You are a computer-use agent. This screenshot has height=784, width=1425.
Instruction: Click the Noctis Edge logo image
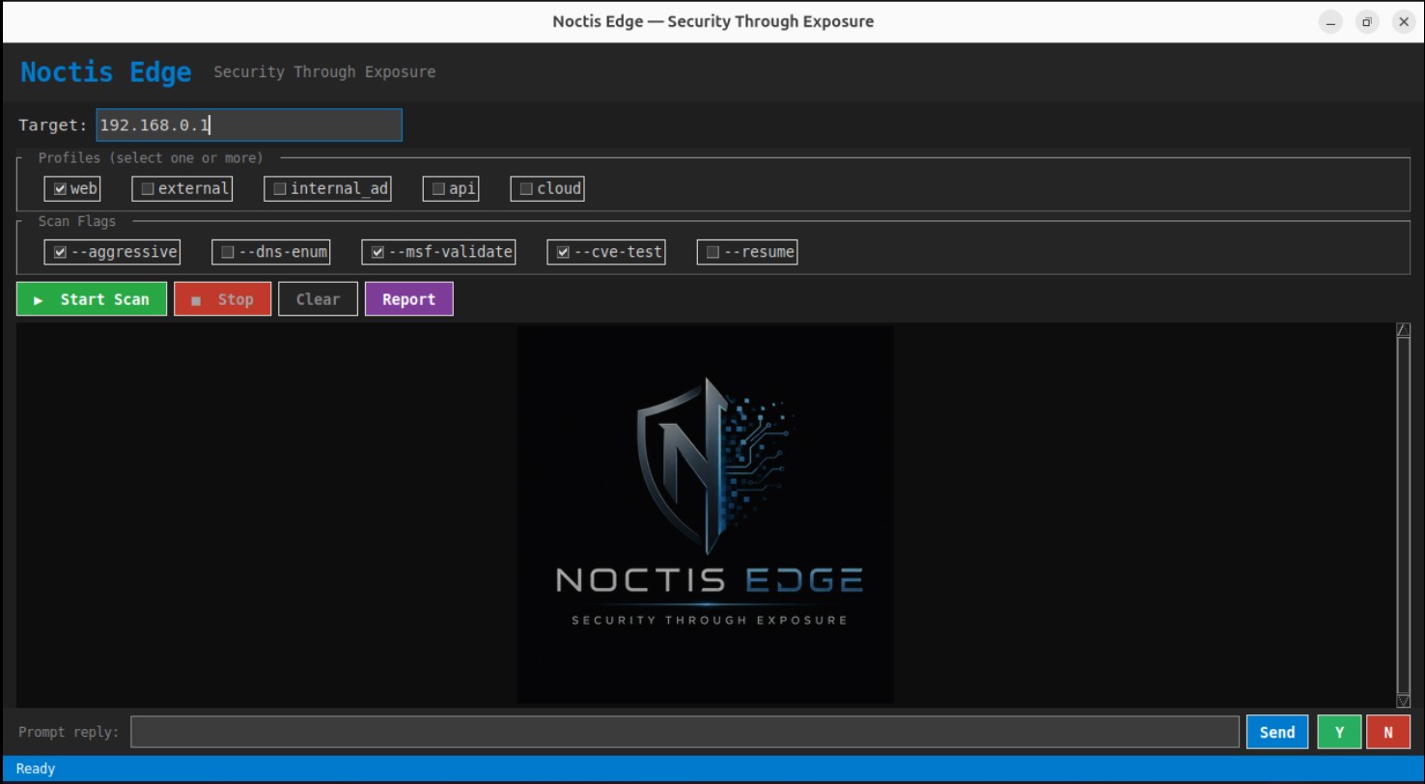point(706,515)
